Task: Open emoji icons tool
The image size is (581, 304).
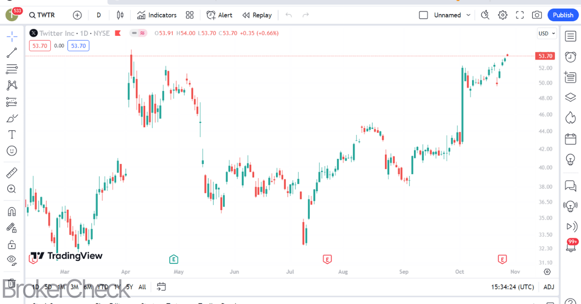Action: tap(12, 151)
